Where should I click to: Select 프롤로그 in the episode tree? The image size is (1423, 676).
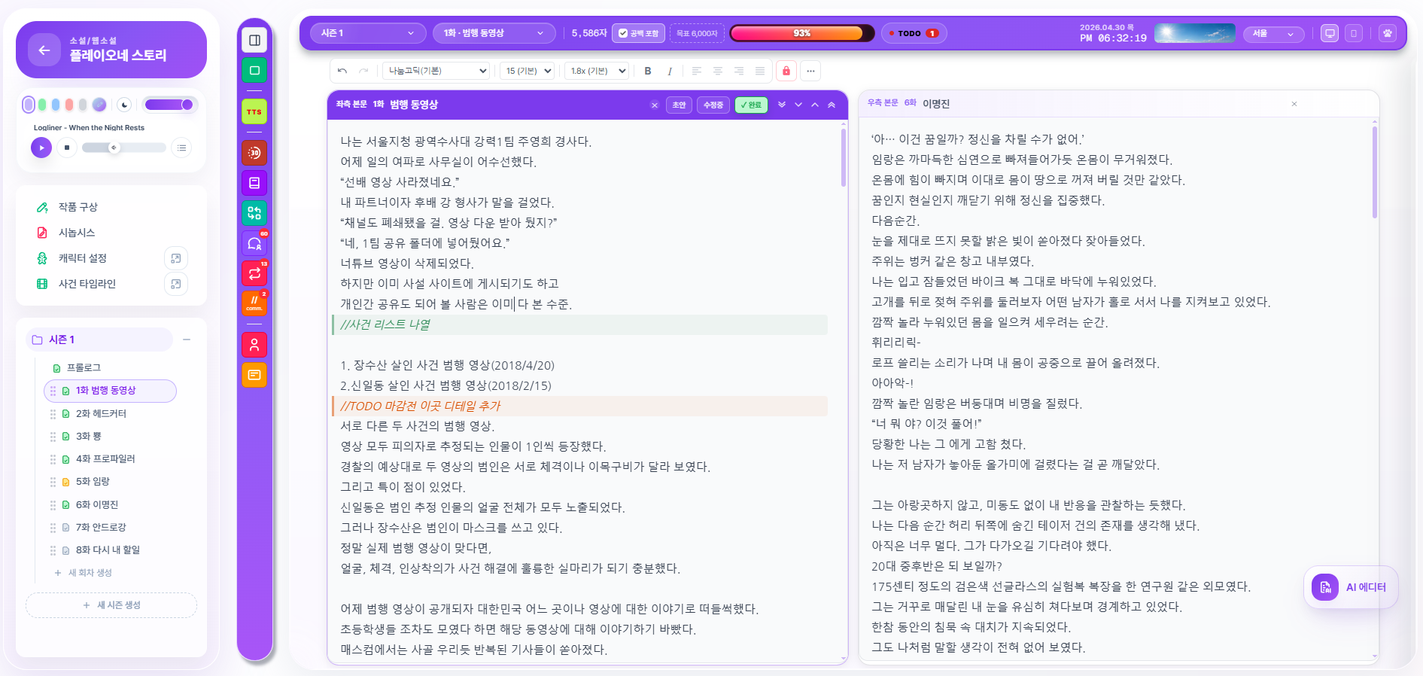[84, 368]
